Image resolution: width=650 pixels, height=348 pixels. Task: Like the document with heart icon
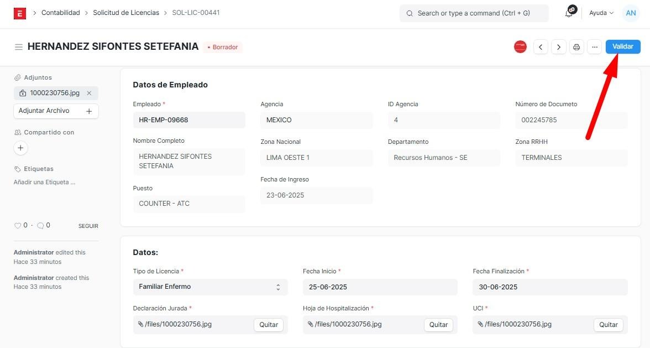(18, 225)
